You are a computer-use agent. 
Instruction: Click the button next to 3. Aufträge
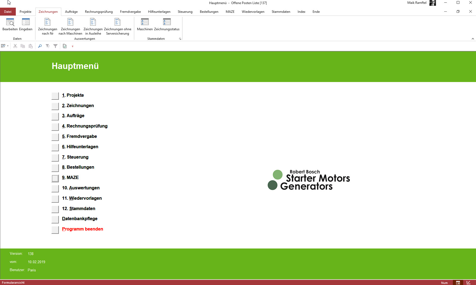55,116
